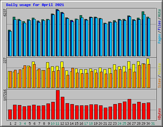Click day label 12 on the x-axis
The width and height of the screenshot is (163, 127).
click(62, 124)
